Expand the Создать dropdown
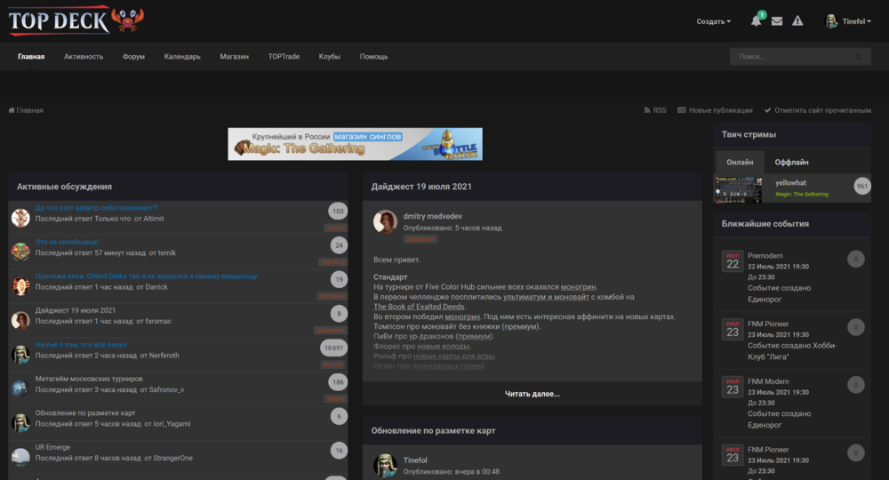Screen dimensions: 889x480 point(713,21)
